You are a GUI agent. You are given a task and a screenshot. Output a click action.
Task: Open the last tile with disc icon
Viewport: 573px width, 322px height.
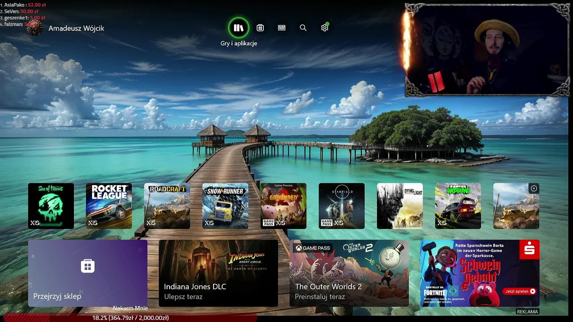coord(516,206)
